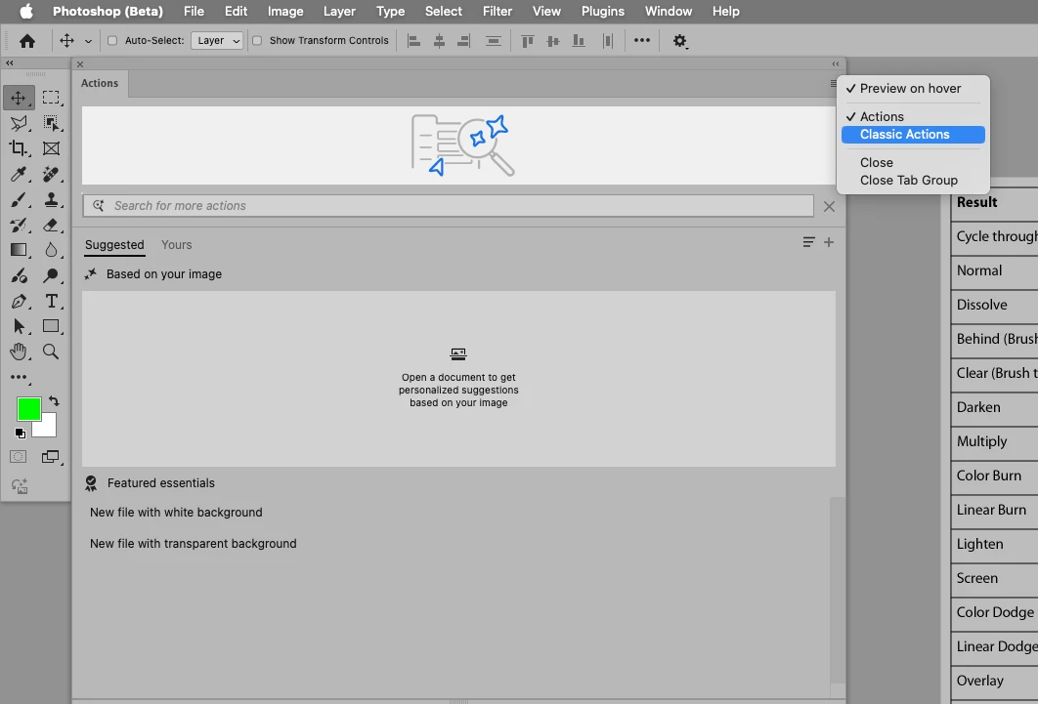Reset default foreground and background colors
Screen dimensions: 1038x704
click(x=20, y=434)
